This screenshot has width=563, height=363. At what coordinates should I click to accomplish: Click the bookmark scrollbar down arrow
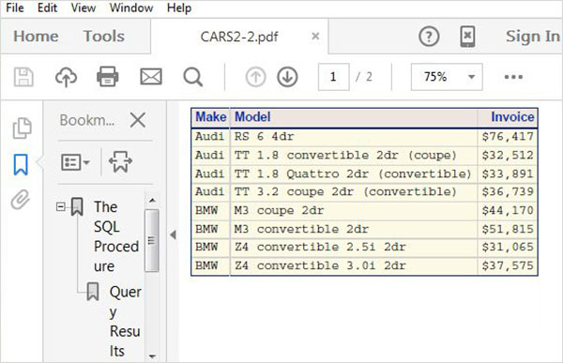pyautogui.click(x=152, y=356)
